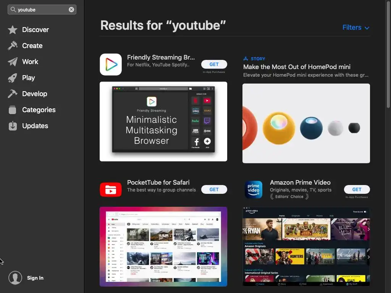The image size is (391, 293).
Task: Open the PocketTube for Safari title
Action: (x=158, y=182)
